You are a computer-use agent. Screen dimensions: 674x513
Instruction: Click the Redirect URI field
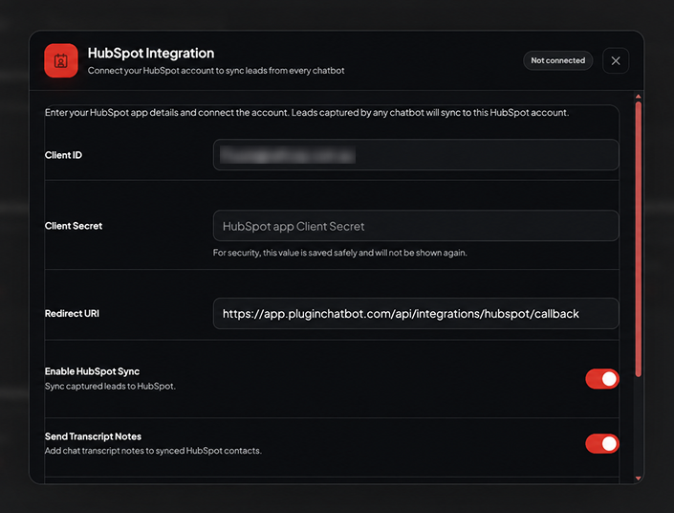(x=416, y=314)
